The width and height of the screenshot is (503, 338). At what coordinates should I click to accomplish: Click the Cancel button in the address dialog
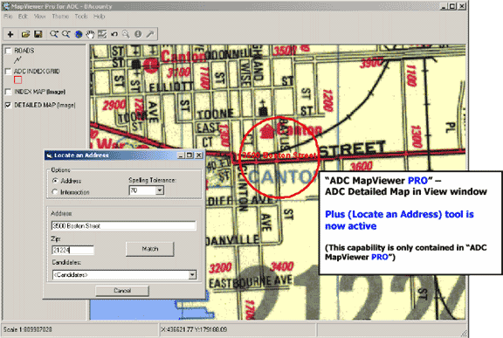122,291
